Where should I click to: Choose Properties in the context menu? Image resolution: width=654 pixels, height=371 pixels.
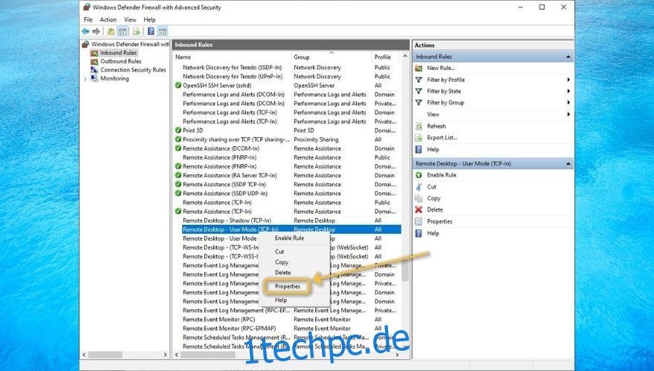(288, 286)
